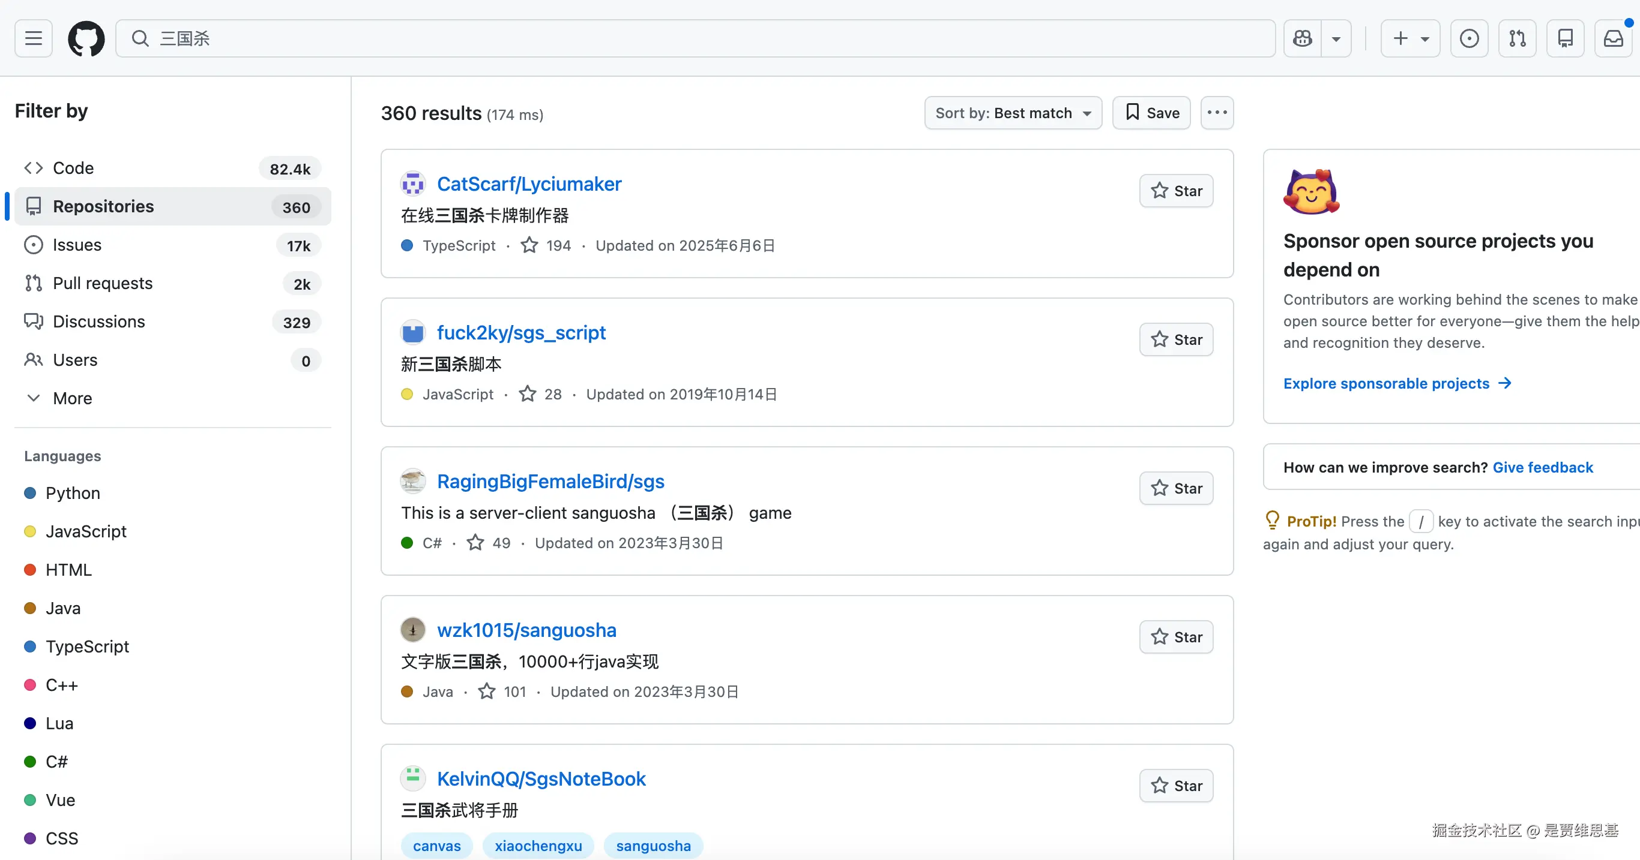
Task: Click the CatScarf avatar icon
Action: click(x=412, y=184)
